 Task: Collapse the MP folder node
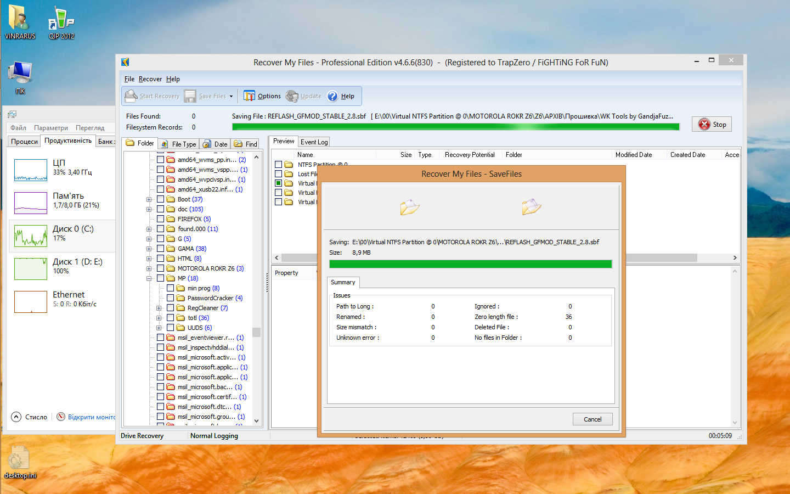149,278
